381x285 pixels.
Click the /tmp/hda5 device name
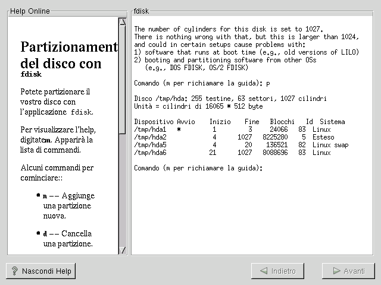coord(149,145)
